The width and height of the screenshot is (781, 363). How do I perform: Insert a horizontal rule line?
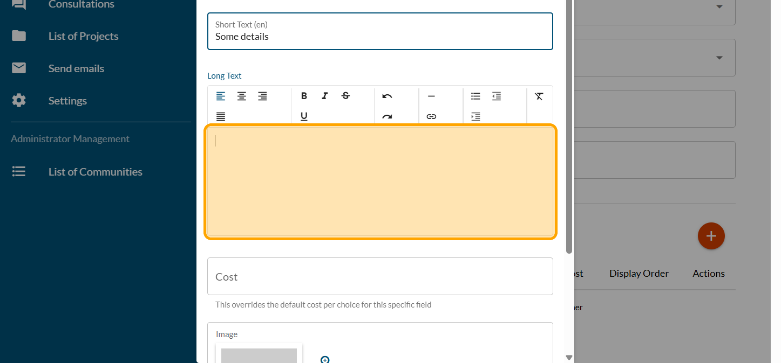point(431,96)
